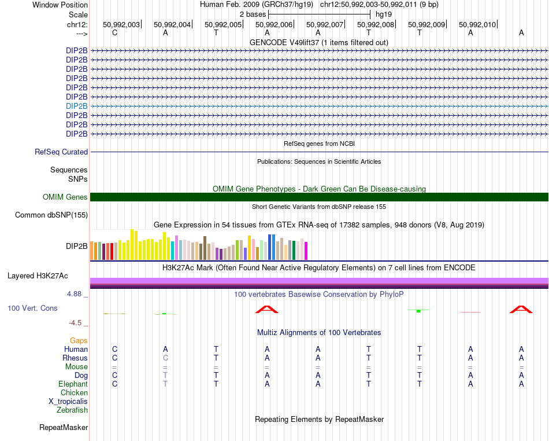
Task: Click the Gaps row label
Action: tap(79, 340)
